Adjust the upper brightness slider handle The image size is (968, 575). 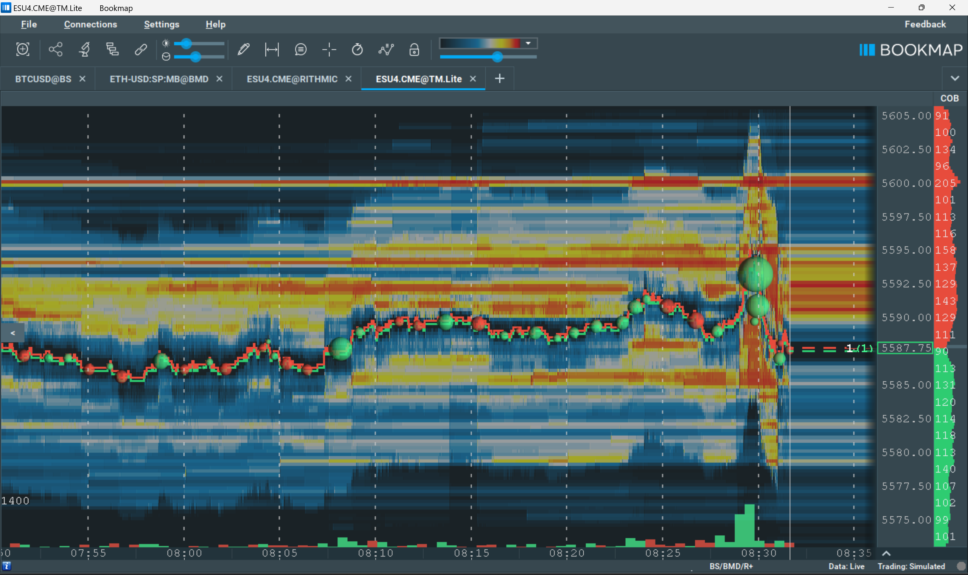[x=187, y=43]
